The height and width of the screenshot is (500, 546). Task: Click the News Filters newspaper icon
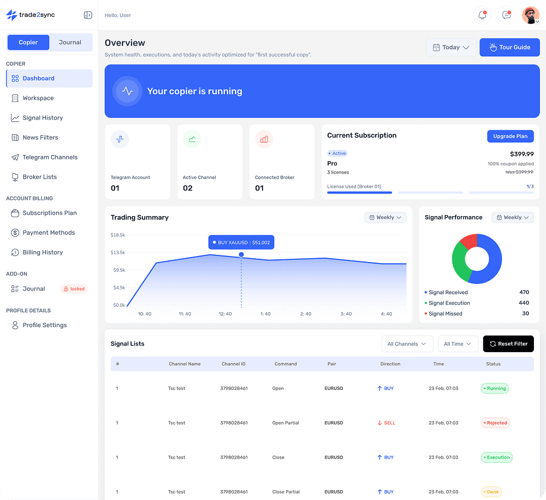pyautogui.click(x=15, y=138)
